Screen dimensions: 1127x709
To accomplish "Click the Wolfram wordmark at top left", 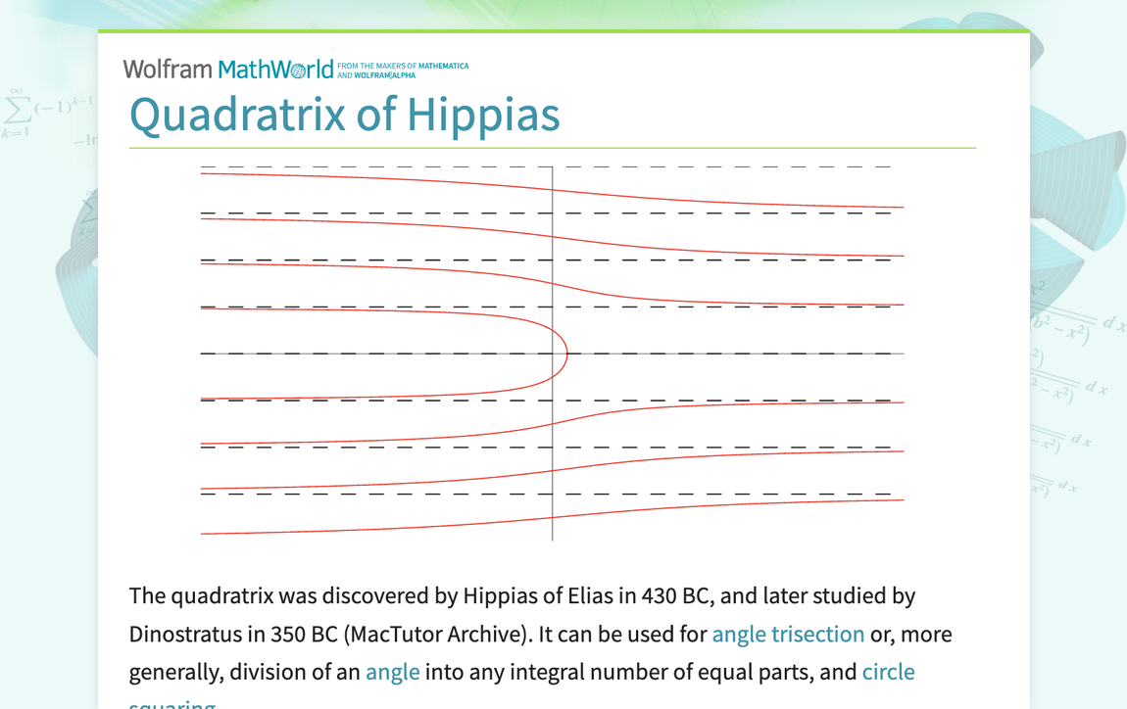I will [x=167, y=69].
